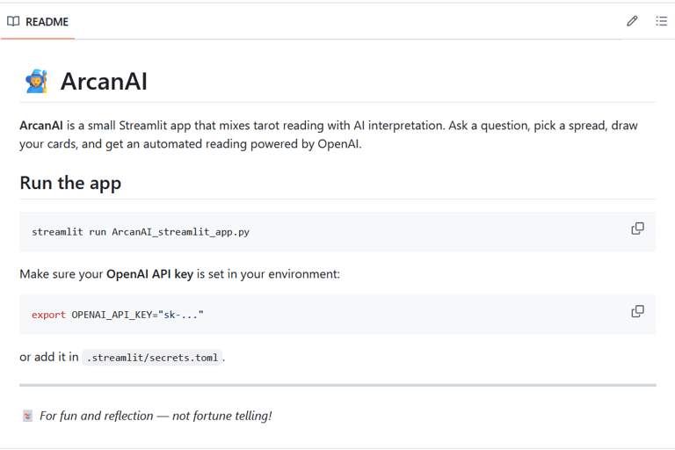Open the README tab
Screen dimensions: 675x450
(47, 21)
